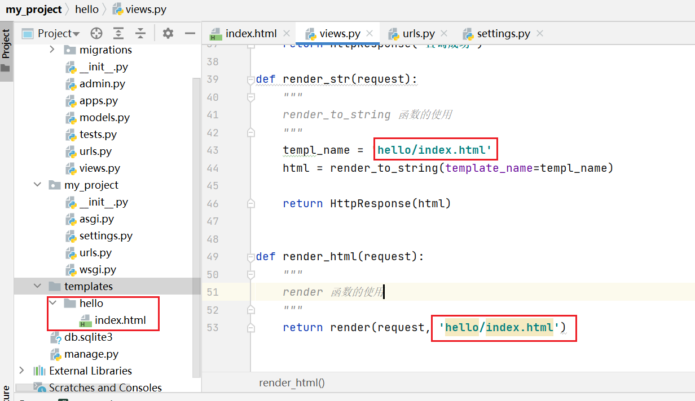Open the Project view dropdown

point(51,33)
